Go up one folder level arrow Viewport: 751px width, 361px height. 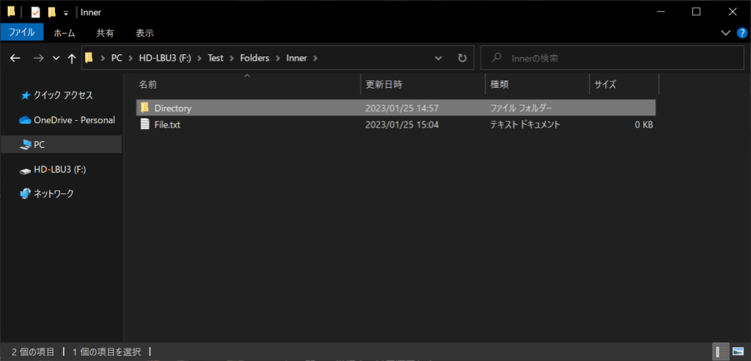(72, 59)
